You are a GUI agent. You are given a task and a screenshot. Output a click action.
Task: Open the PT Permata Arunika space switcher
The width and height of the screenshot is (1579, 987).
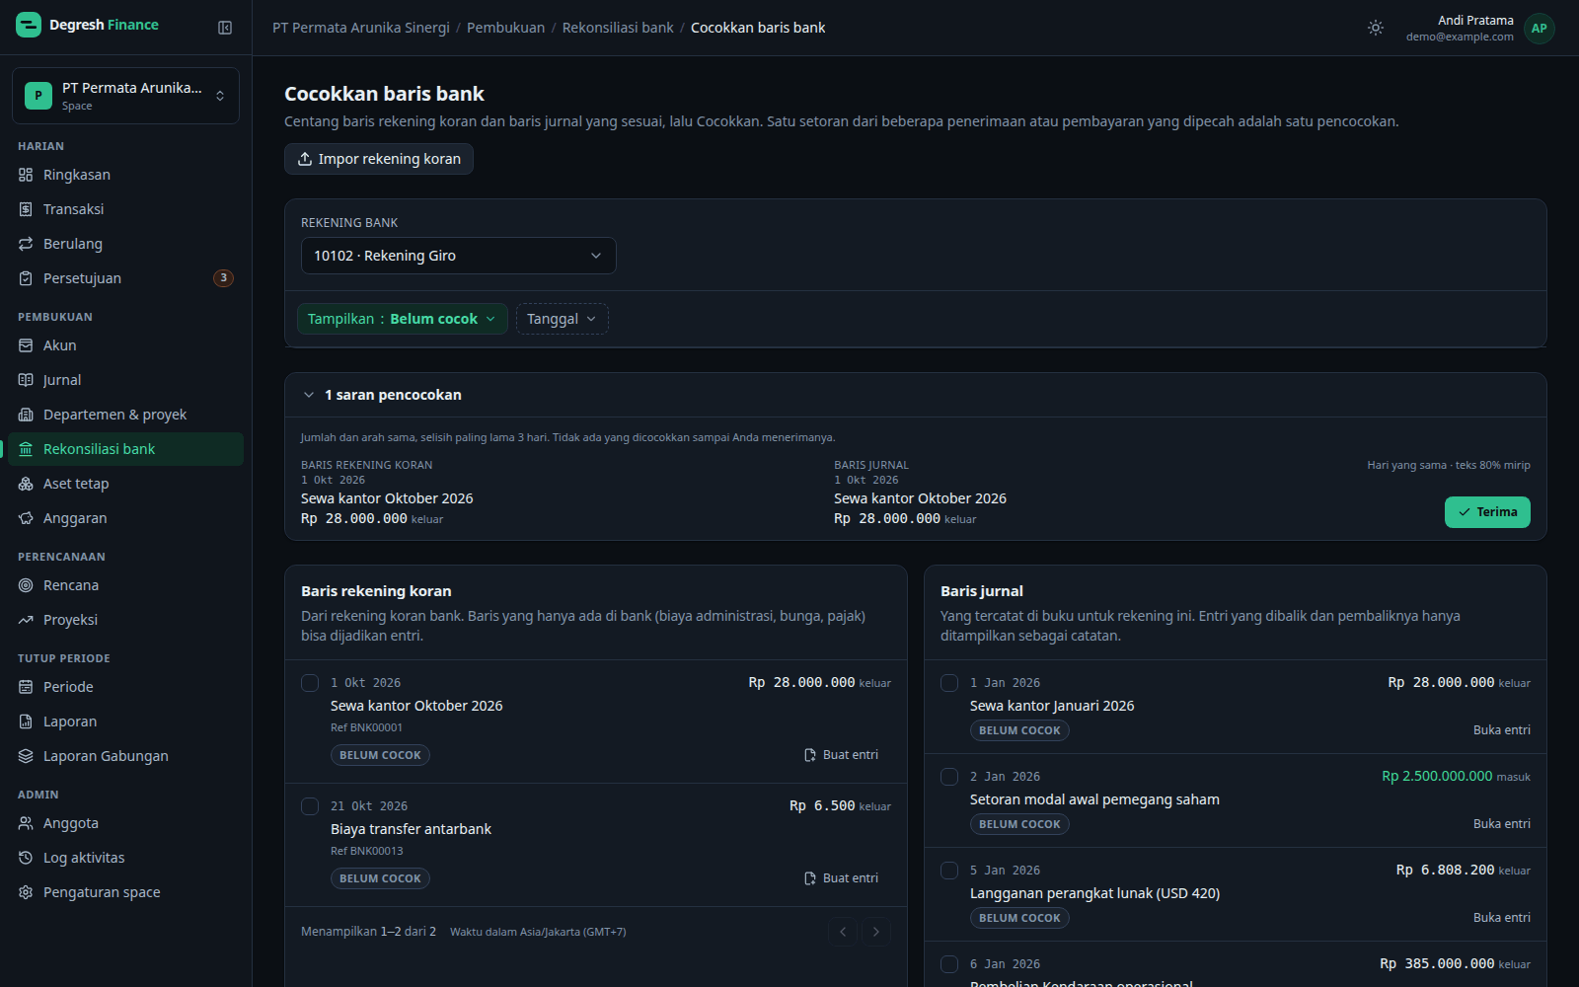click(x=125, y=96)
